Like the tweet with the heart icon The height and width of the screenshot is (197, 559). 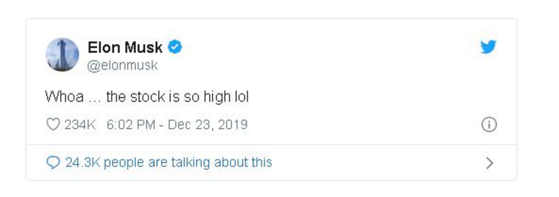coord(53,125)
